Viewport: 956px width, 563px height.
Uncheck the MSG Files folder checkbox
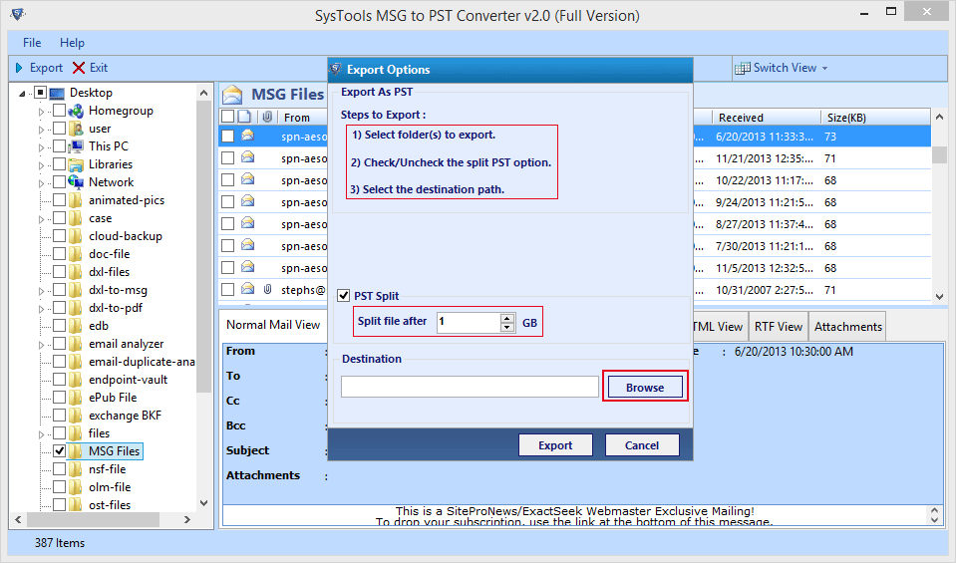tap(59, 451)
